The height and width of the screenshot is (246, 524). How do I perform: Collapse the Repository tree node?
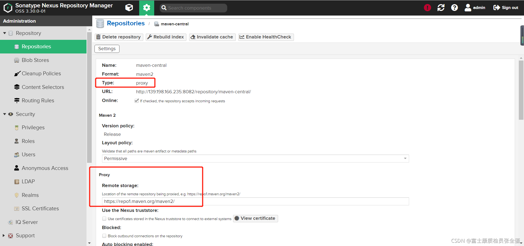tap(4, 33)
